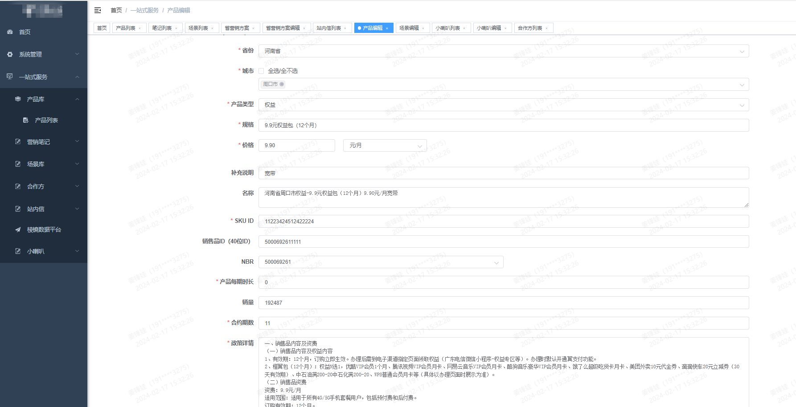796x407 pixels.
Task: Close the 小喇叭编辑 tab
Action: [x=506, y=28]
